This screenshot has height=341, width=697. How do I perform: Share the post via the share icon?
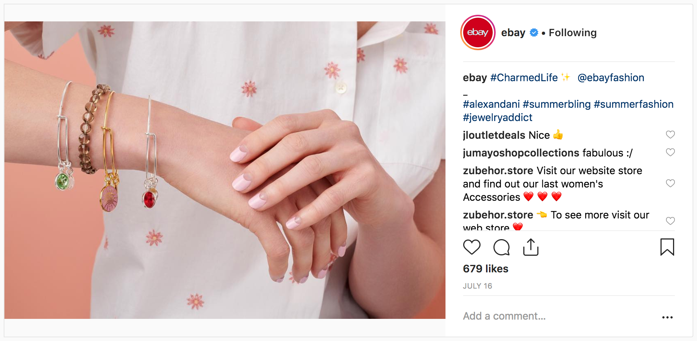point(531,247)
